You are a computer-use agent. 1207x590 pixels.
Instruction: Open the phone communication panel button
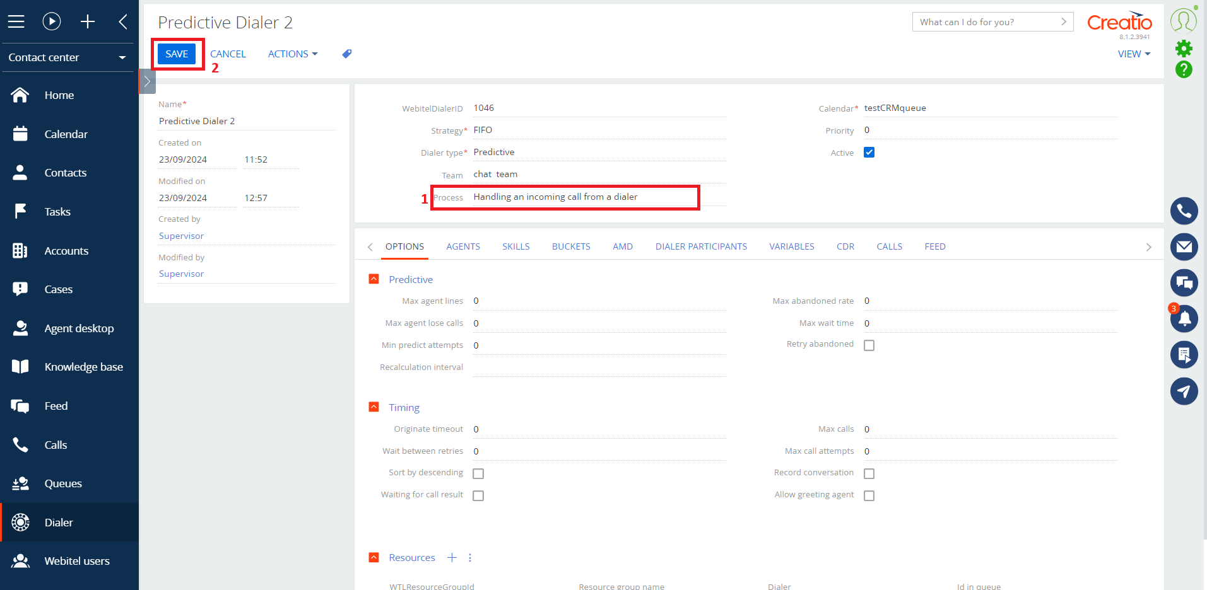coord(1184,211)
